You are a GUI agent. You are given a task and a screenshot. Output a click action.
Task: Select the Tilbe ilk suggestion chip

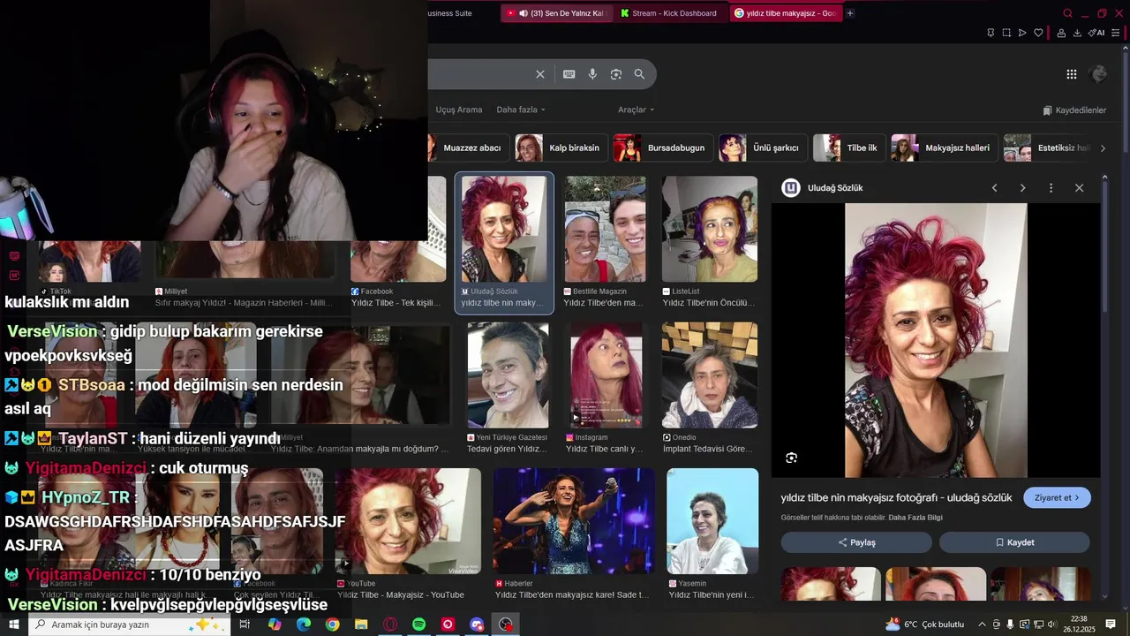848,148
